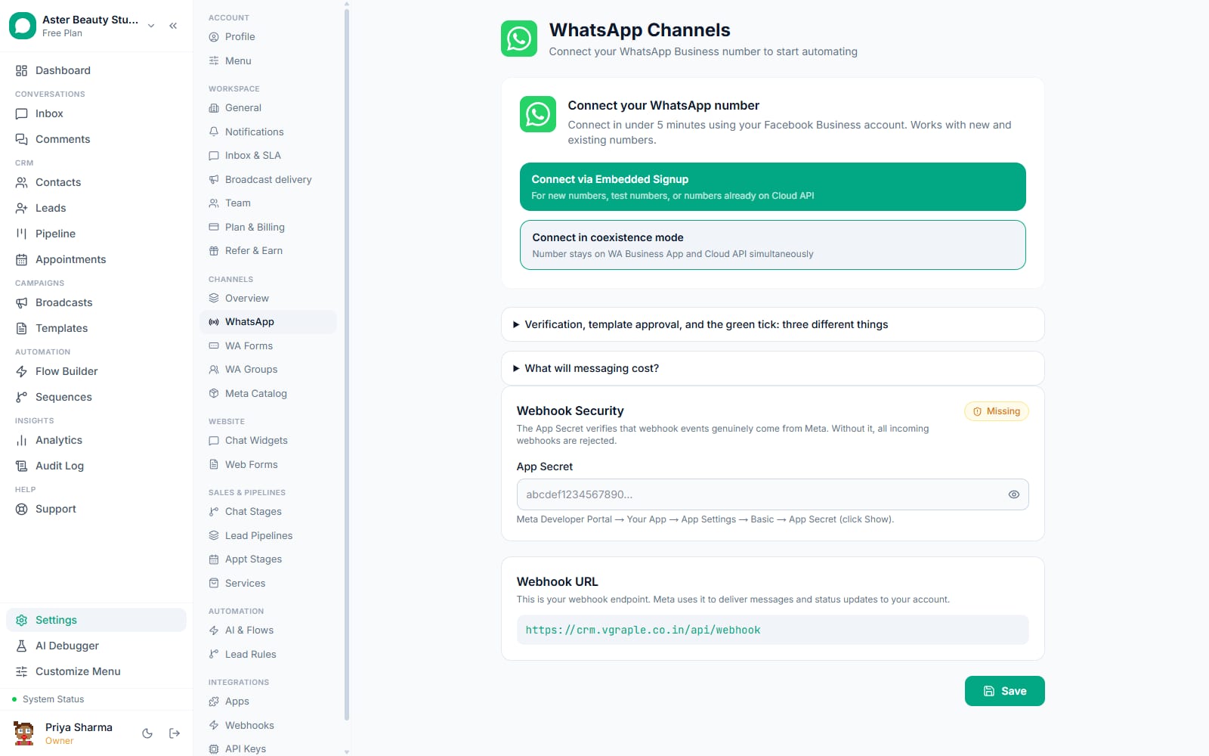Screen dimensions: 1209x756
Task: Select the channels Overview item
Action: [x=268, y=298]
